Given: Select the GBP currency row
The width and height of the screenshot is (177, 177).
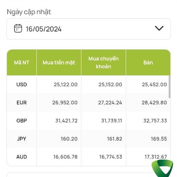Looking at the screenshot, I should coord(88,121).
